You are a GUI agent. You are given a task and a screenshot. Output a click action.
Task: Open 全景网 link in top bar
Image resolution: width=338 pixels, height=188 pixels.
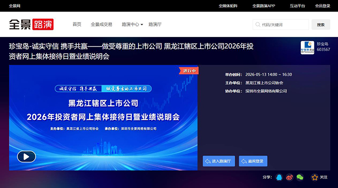point(14,6)
